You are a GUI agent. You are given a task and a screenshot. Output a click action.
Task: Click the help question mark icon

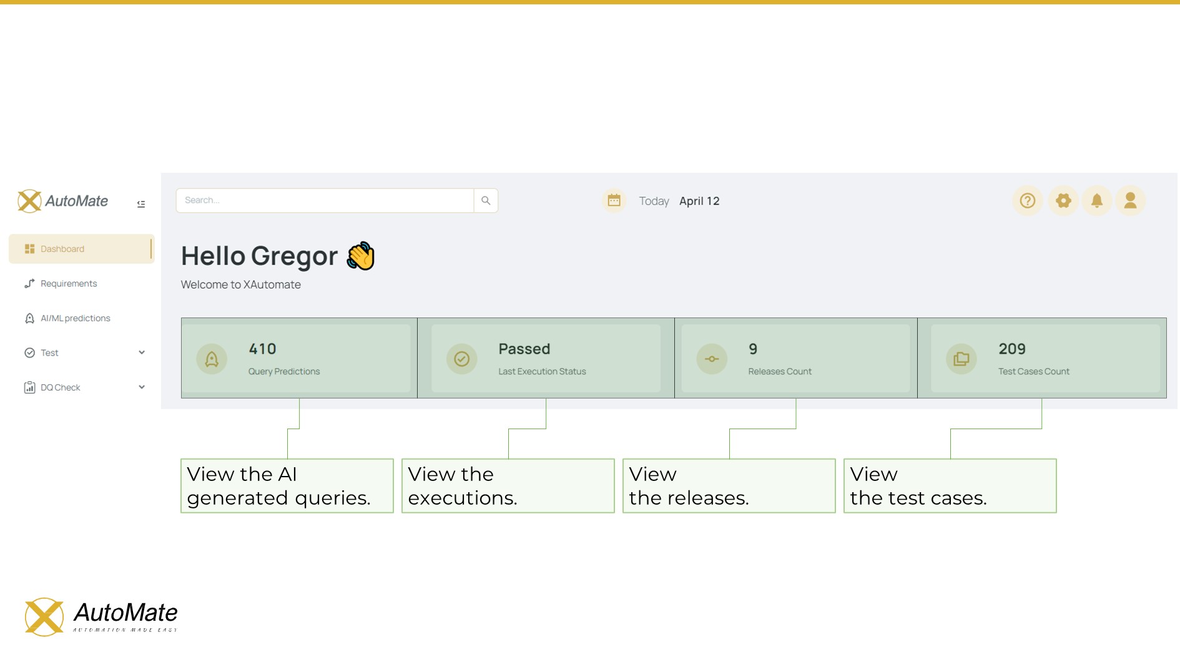pos(1027,201)
